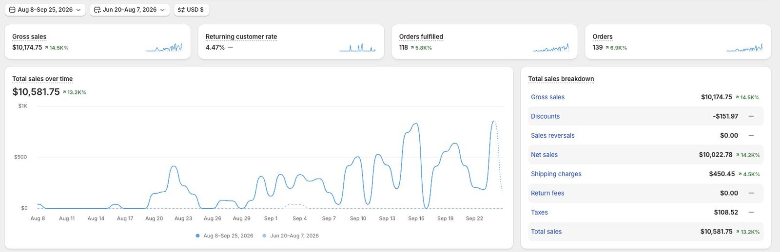This screenshot has width=780, height=252.
Task: Click the comparison calendar icon beside Jun 20
Action: (x=97, y=10)
